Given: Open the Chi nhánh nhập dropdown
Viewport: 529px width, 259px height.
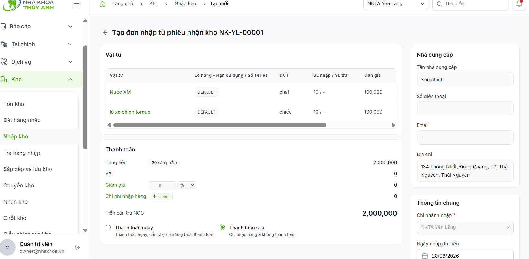Looking at the screenshot, I should 465,227.
